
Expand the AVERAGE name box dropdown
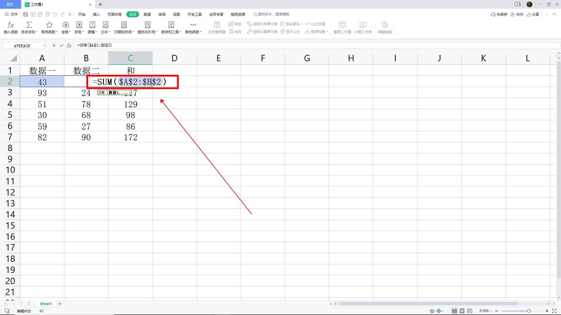pos(44,45)
